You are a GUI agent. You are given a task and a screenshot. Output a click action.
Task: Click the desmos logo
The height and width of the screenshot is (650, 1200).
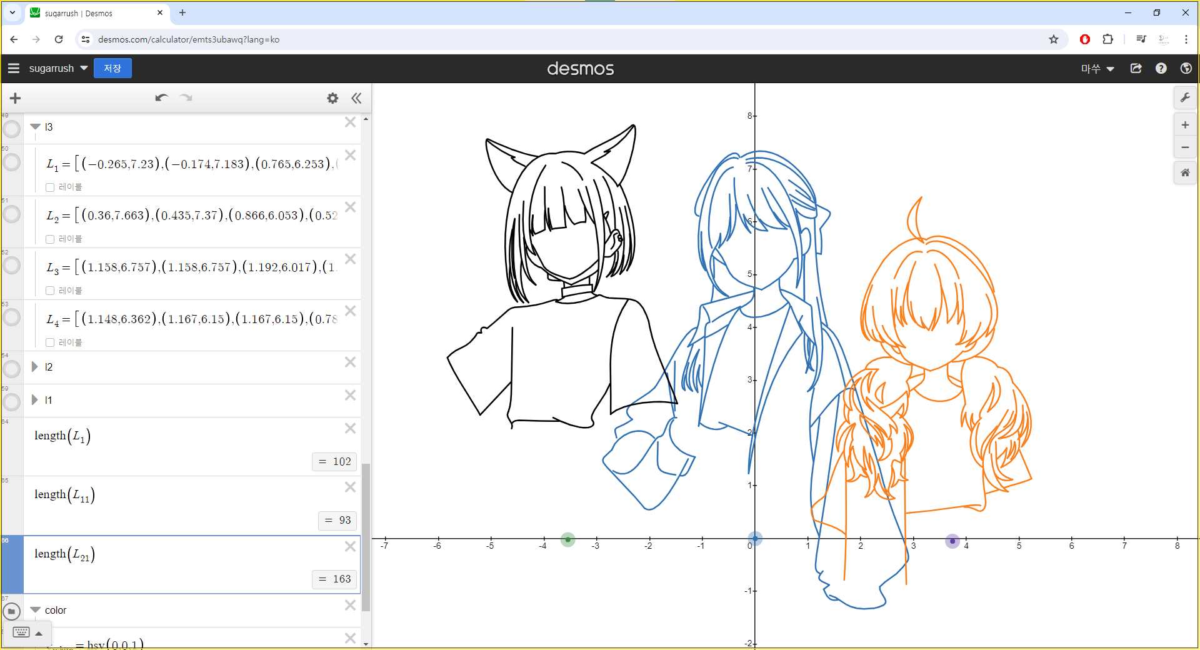(x=581, y=69)
